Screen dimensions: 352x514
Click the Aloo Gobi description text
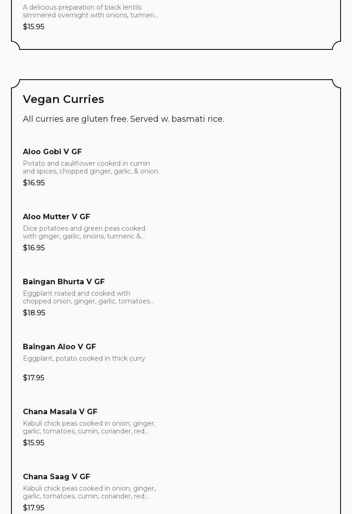point(91,167)
